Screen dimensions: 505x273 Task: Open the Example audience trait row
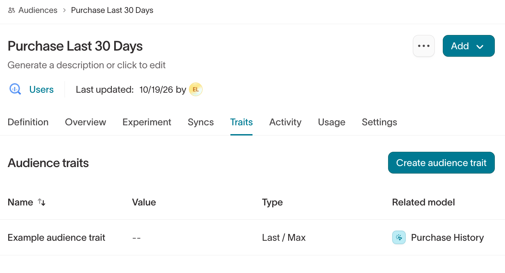click(252, 238)
